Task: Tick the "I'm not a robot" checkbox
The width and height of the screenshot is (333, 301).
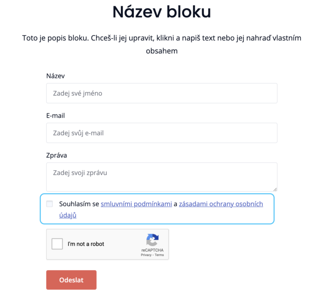Action: click(57, 244)
